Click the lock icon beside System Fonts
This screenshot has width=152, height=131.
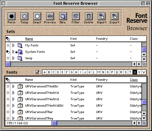pyautogui.click(x=16, y=52)
